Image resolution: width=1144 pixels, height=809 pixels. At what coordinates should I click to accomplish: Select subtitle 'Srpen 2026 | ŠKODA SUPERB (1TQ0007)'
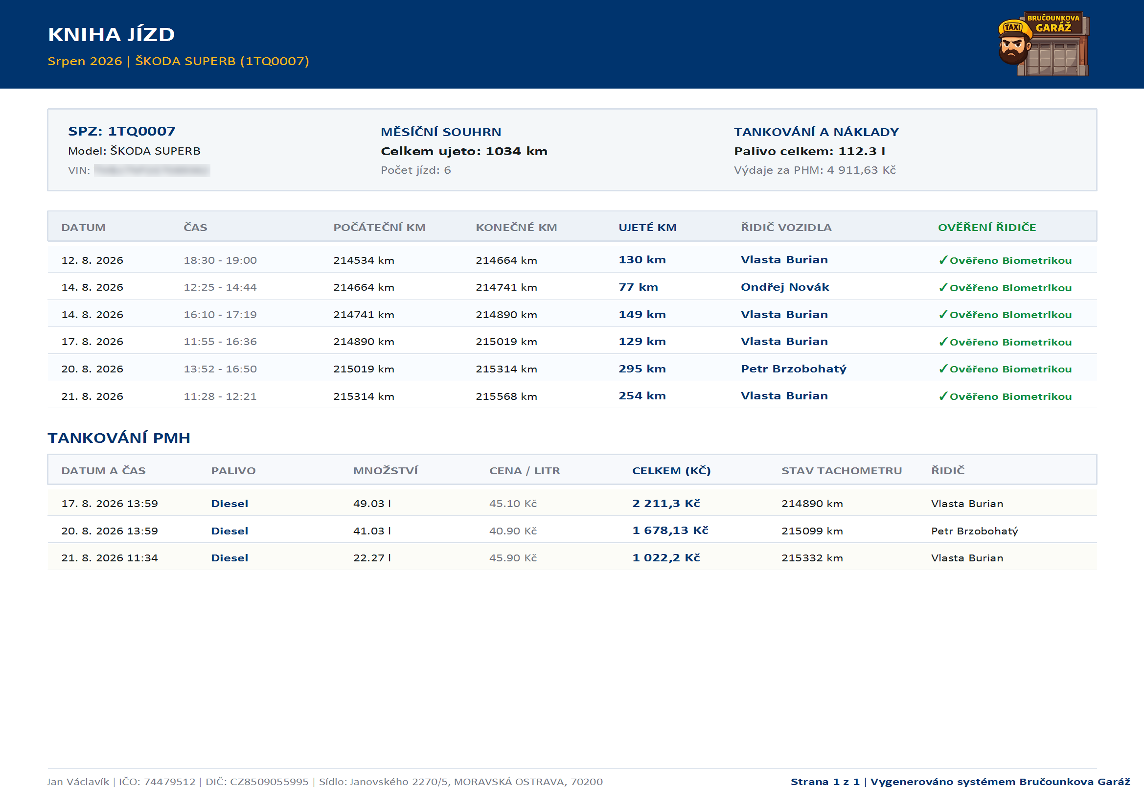coord(179,61)
